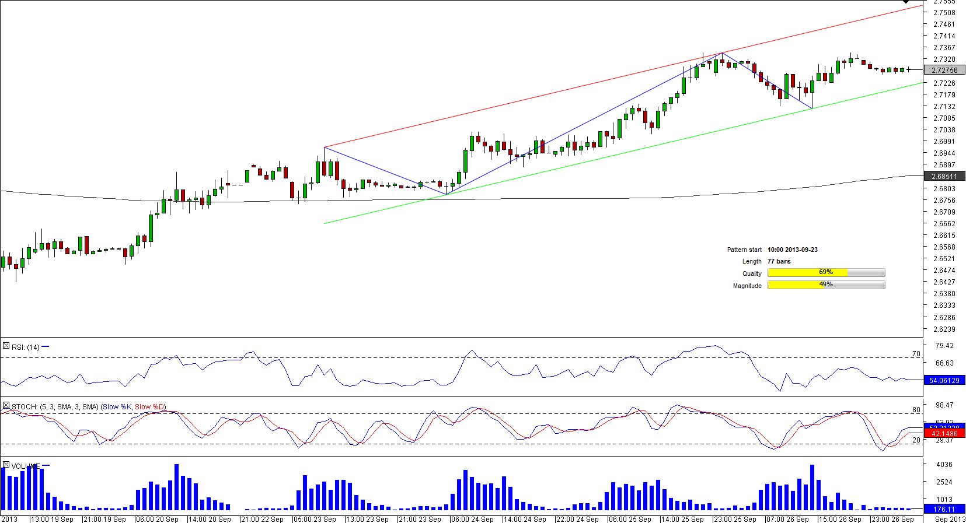Click the 23:00 26 Sep time axis label

click(x=893, y=519)
